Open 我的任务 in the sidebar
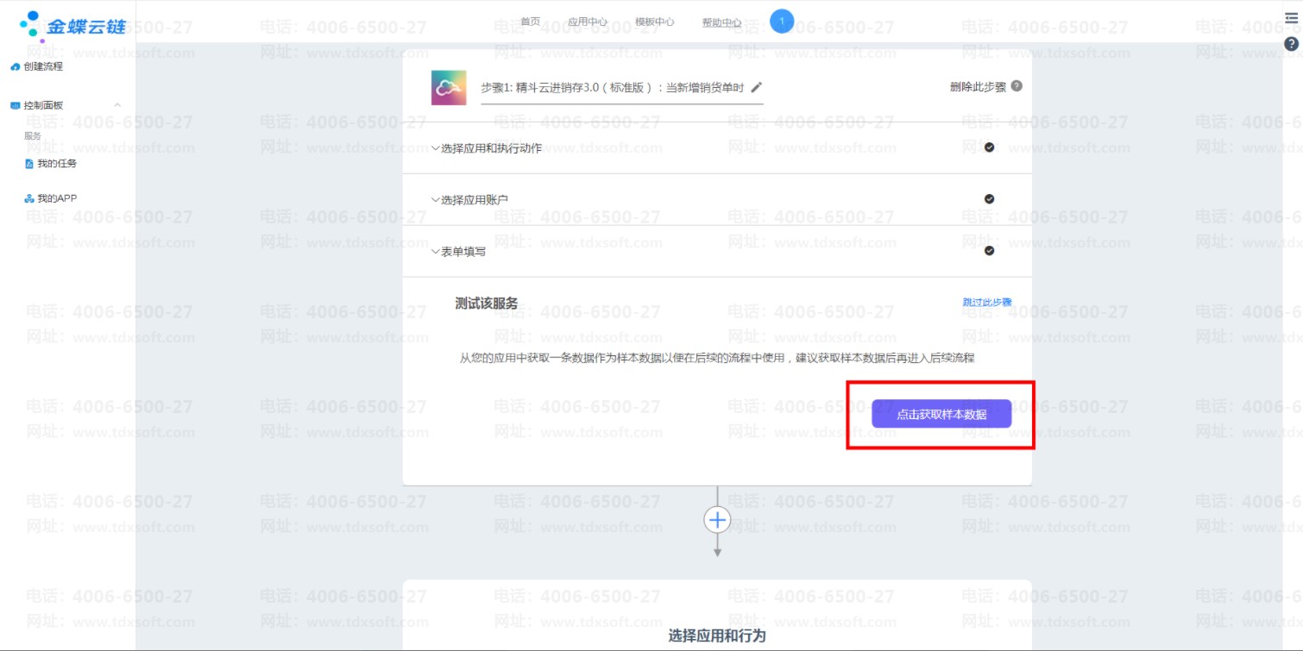The width and height of the screenshot is (1303, 651). pyautogui.click(x=56, y=163)
